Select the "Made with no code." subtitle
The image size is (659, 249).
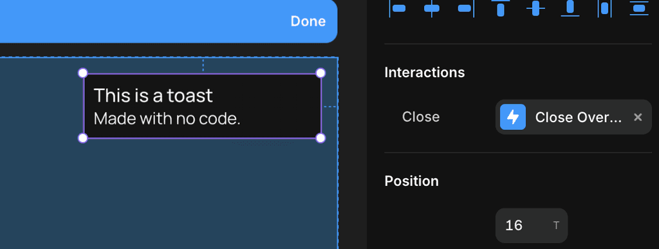pos(167,119)
